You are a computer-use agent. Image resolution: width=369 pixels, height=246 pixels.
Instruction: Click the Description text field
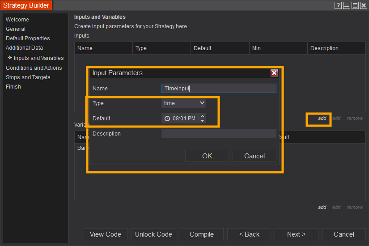pyautogui.click(x=219, y=134)
